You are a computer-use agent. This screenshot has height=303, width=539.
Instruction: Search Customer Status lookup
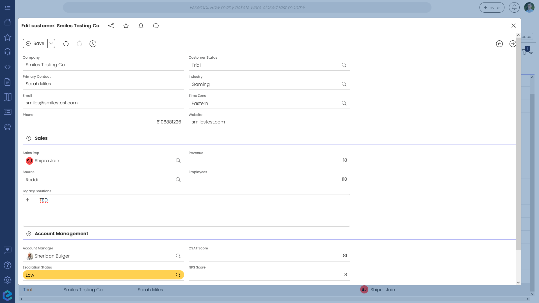pyautogui.click(x=344, y=65)
